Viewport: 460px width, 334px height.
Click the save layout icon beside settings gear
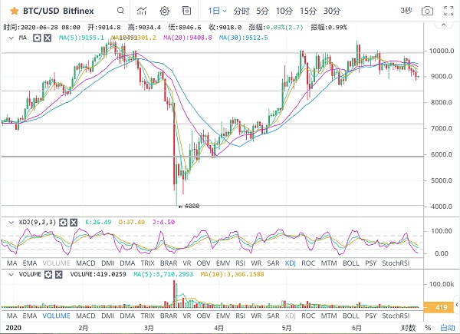188,12
